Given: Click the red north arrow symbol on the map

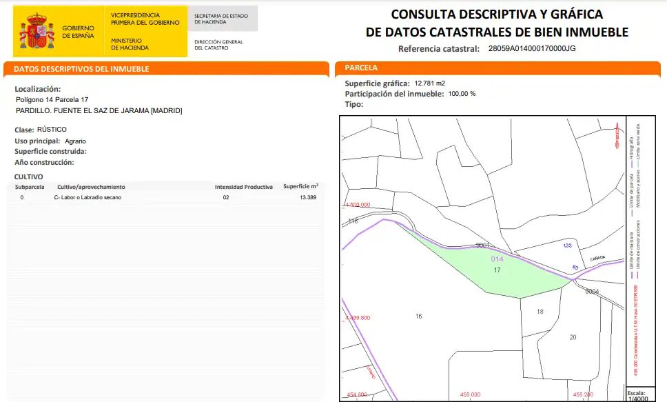Looking at the screenshot, I should tap(617, 135).
